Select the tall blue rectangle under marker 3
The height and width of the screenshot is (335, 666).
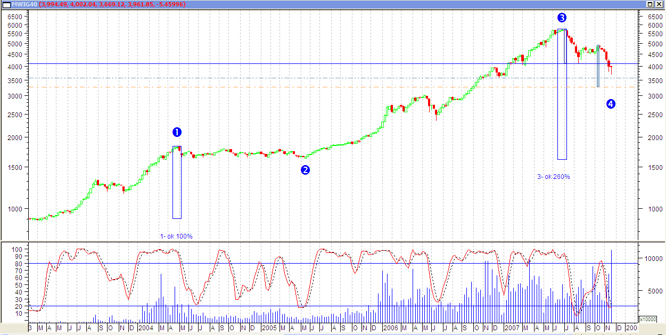point(562,94)
